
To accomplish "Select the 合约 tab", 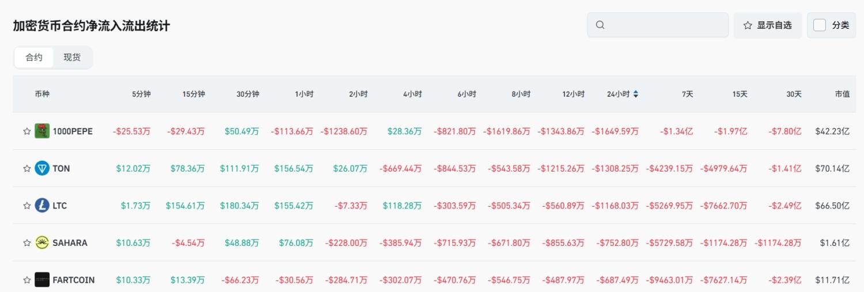I will click(x=34, y=58).
